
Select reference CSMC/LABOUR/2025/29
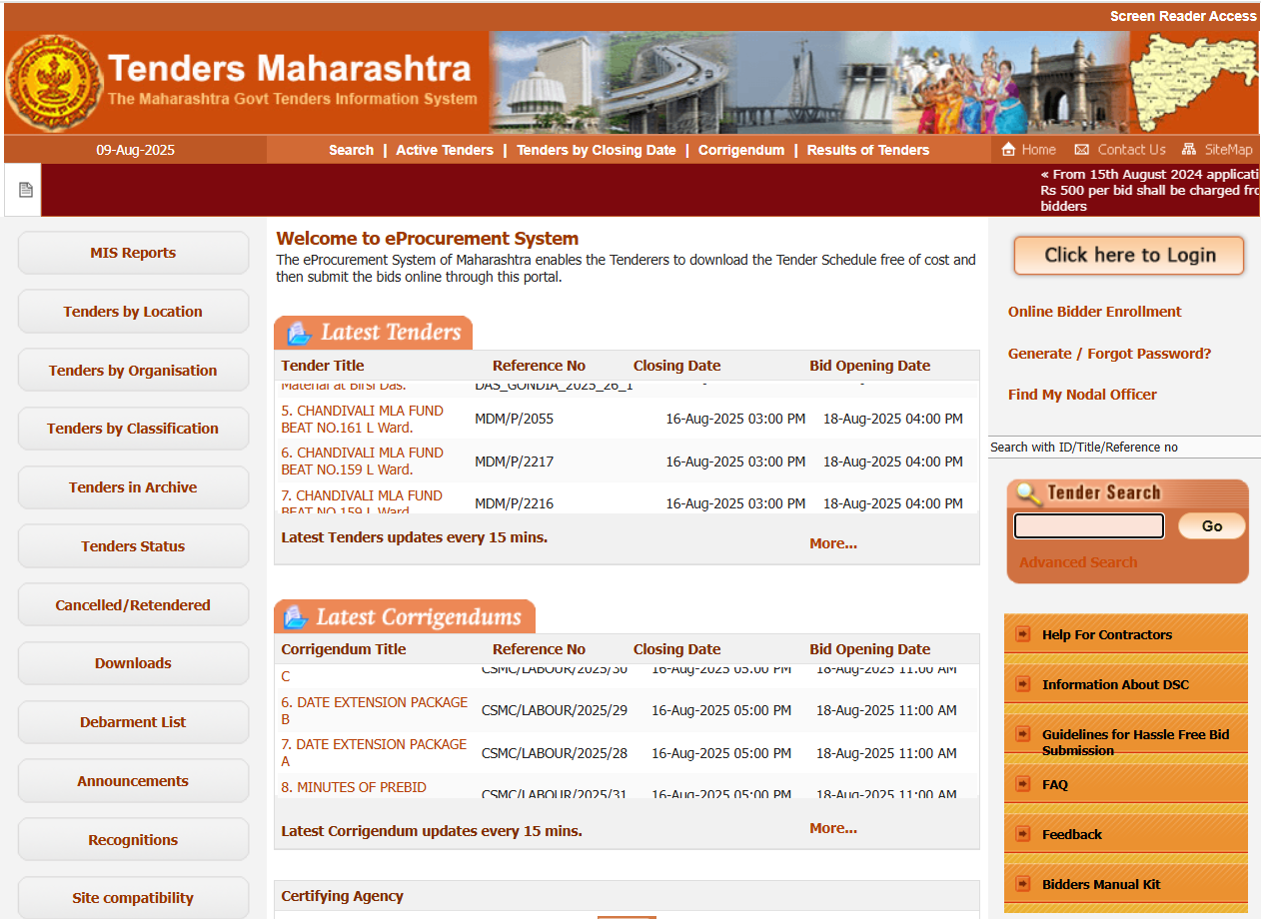[x=555, y=710]
